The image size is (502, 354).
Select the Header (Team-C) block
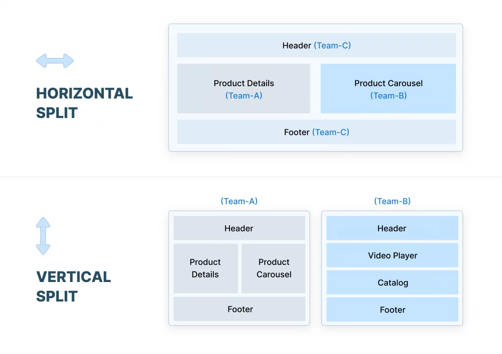[x=316, y=45]
